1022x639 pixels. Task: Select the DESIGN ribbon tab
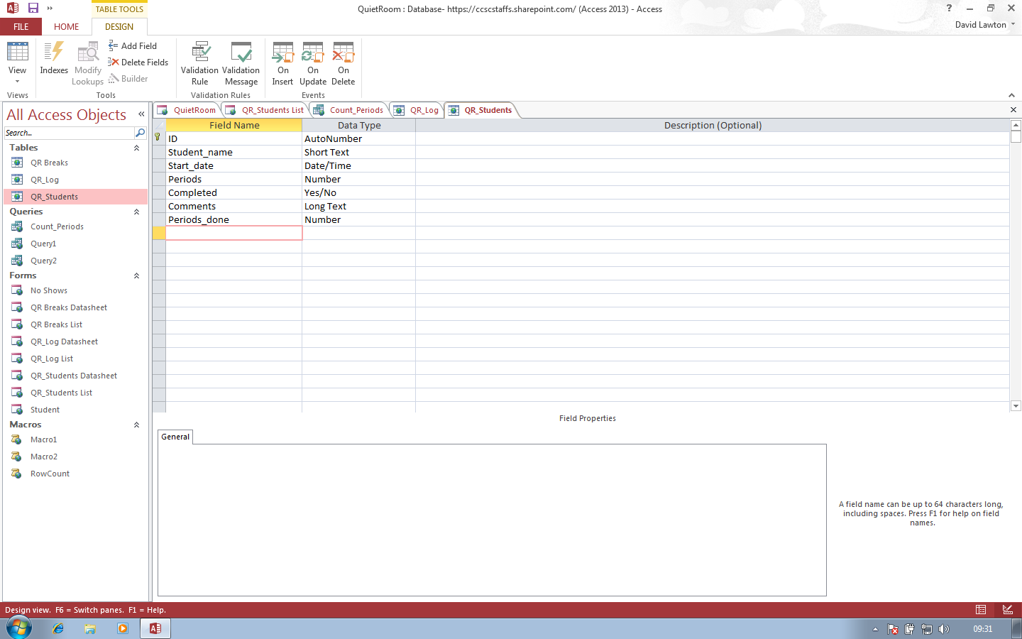pos(119,27)
